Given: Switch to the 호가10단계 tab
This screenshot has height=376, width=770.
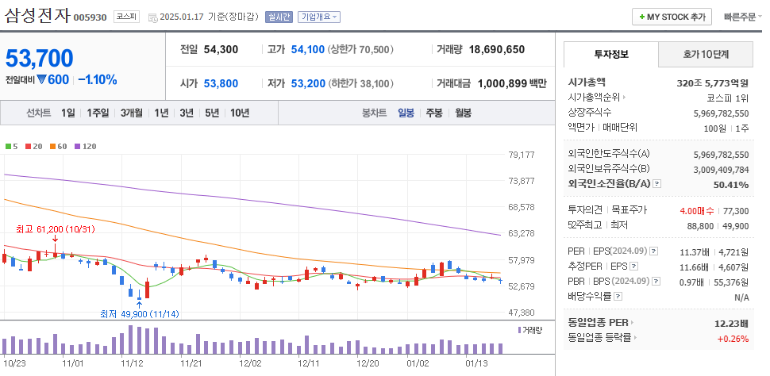Looking at the screenshot, I should [705, 54].
